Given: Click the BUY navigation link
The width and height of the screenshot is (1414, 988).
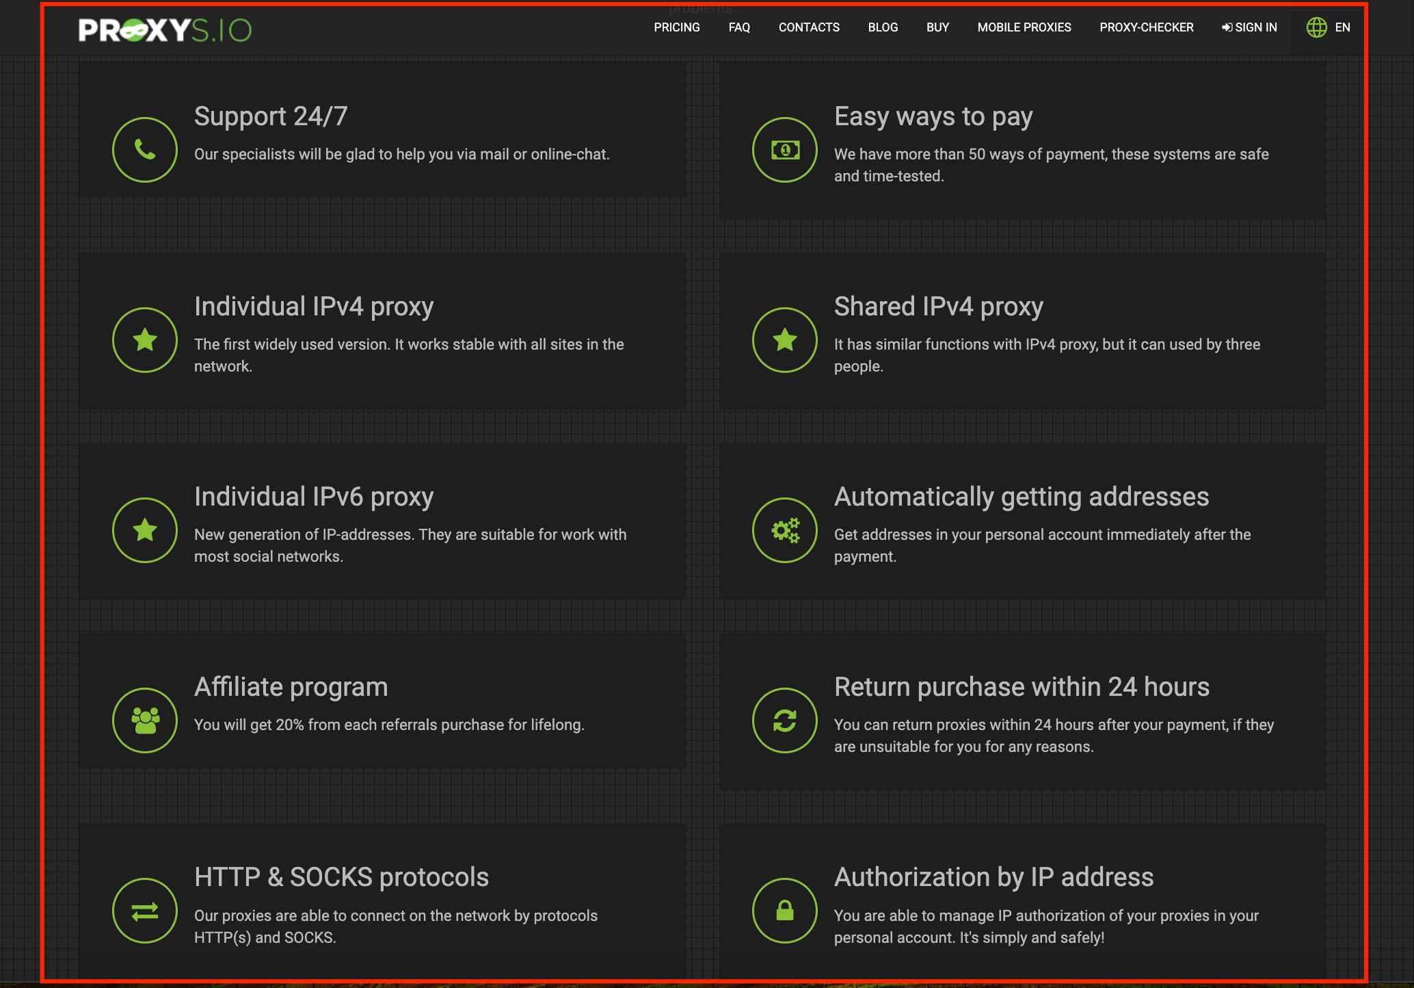Looking at the screenshot, I should tap(937, 27).
